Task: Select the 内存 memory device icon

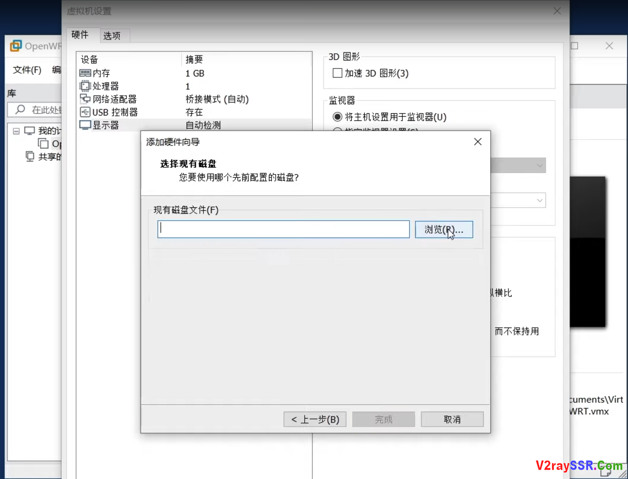Action: coord(85,73)
